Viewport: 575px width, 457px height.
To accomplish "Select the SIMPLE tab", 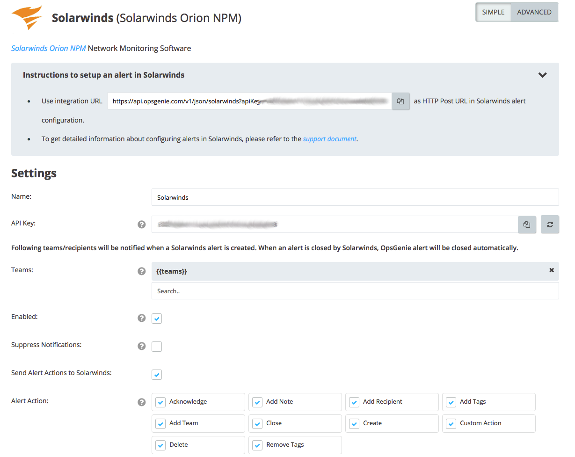I will tap(493, 12).
